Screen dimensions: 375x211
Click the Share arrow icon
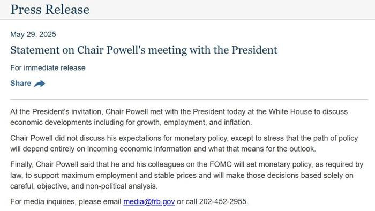coord(40,84)
